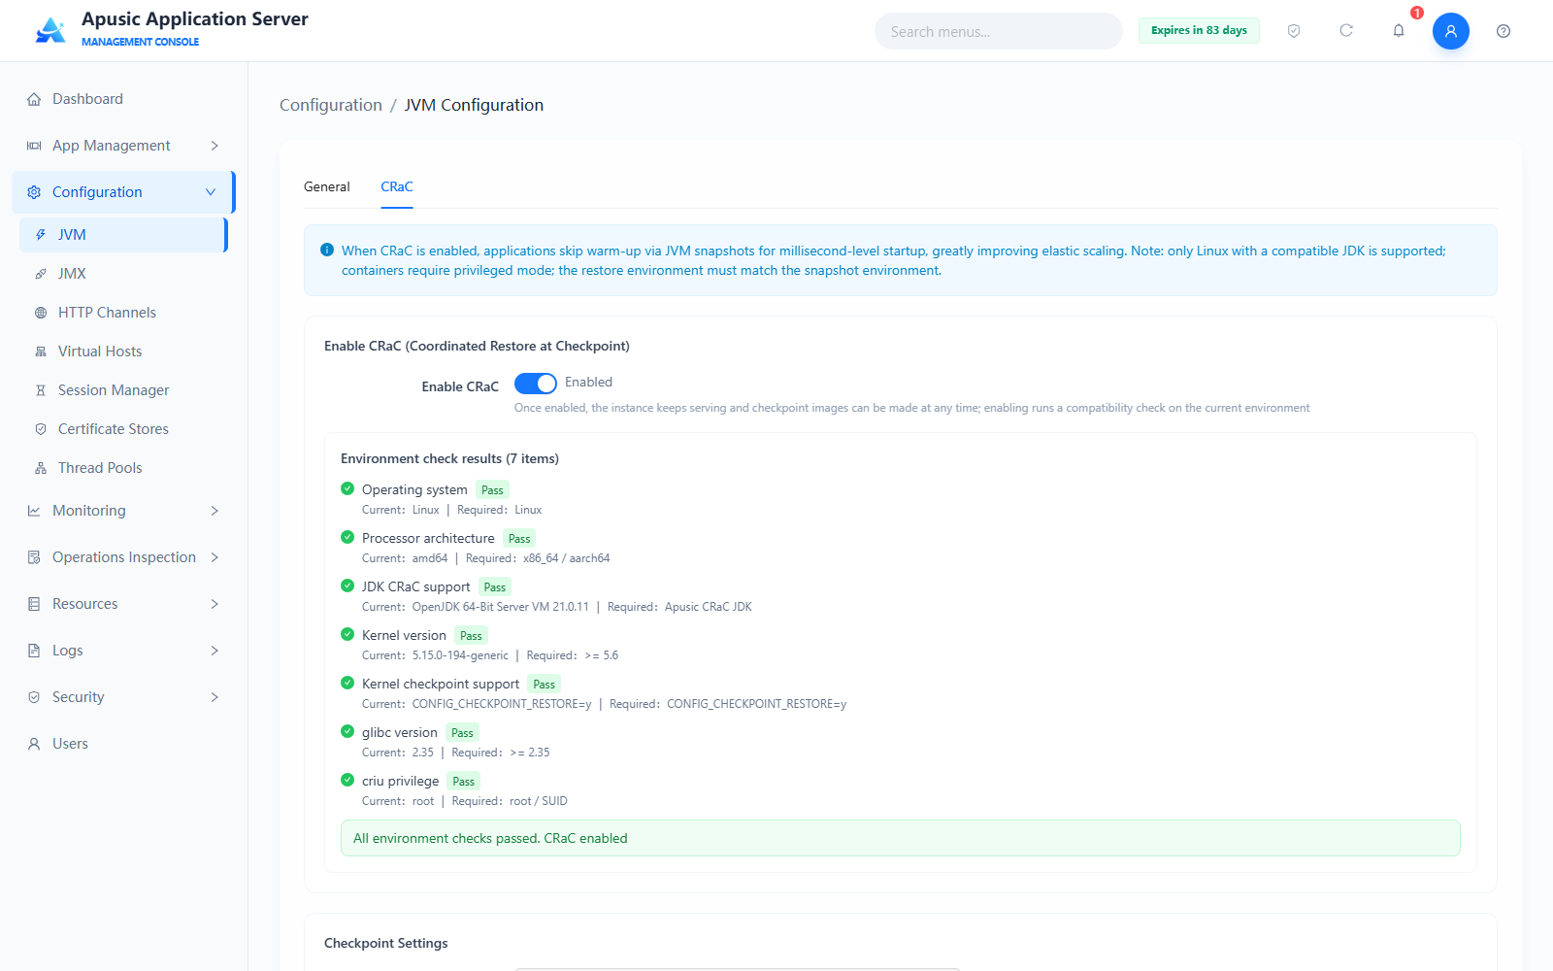This screenshot has height=971, width=1553.
Task: Click the Monitoring chart icon
Action: [x=34, y=511]
